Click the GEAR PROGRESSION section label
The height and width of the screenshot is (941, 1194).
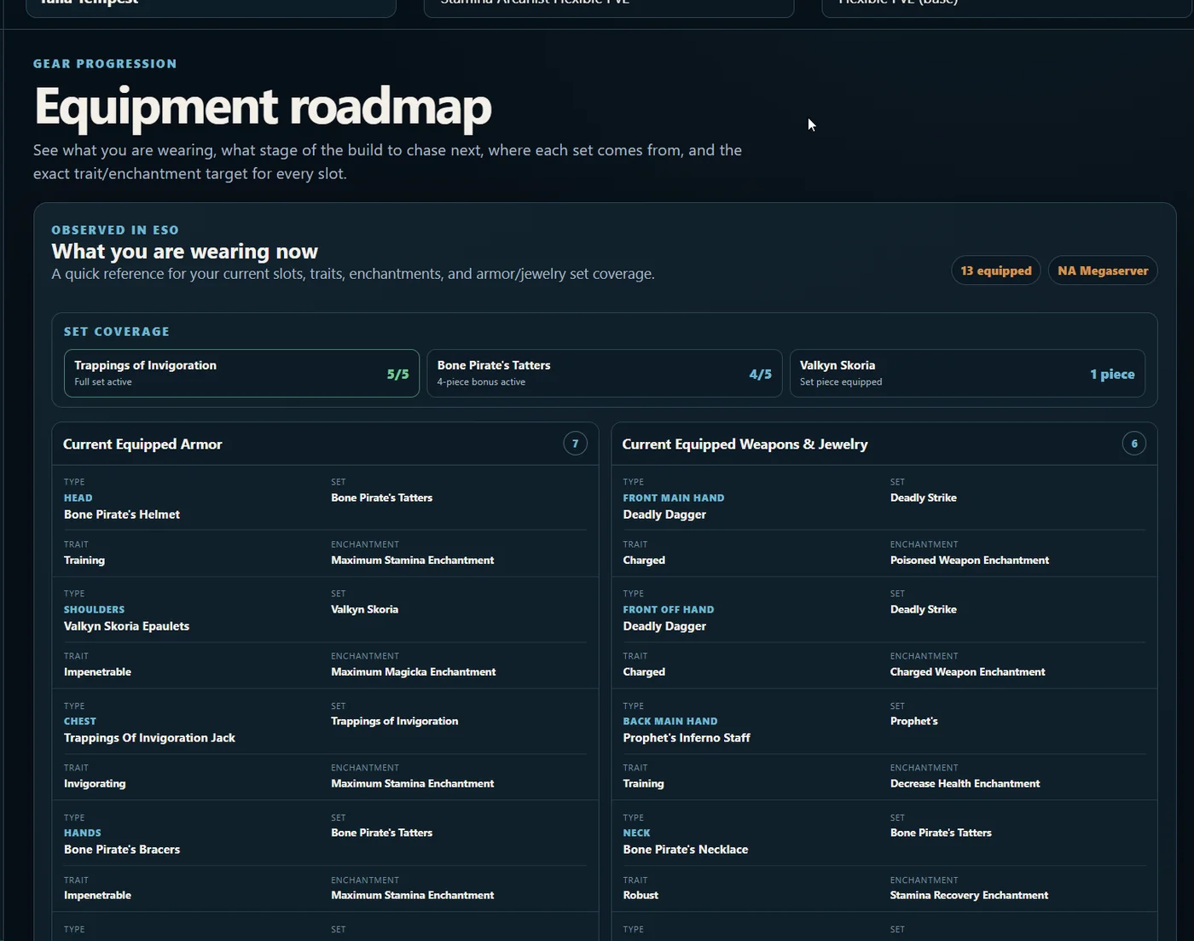(x=105, y=64)
